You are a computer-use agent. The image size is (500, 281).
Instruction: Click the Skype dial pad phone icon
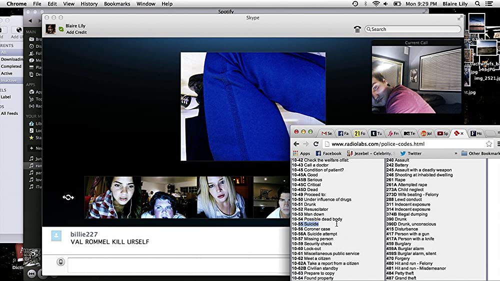point(357,29)
